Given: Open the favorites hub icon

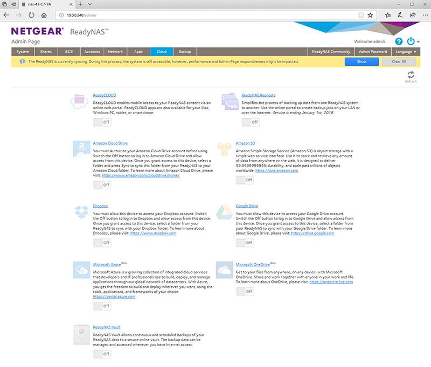Looking at the screenshot, I should (x=387, y=15).
